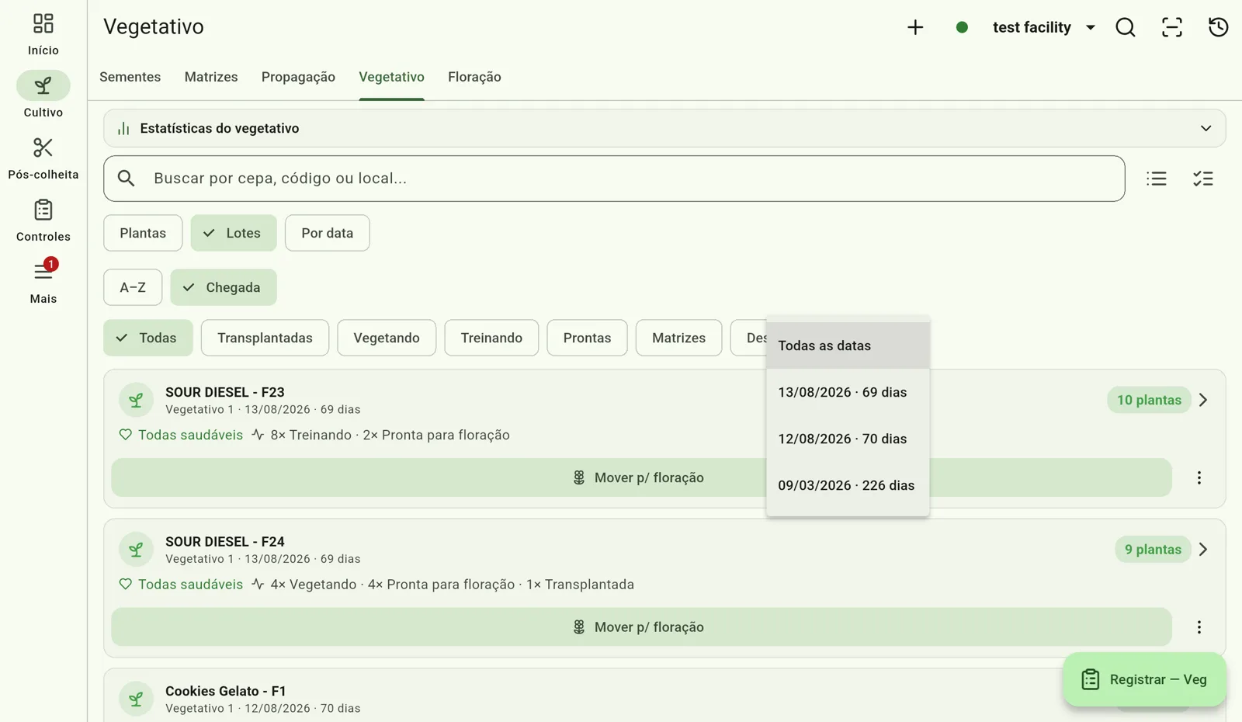Toggle the Plantas view chip
Screen dimensions: 1242x722
click(x=143, y=233)
